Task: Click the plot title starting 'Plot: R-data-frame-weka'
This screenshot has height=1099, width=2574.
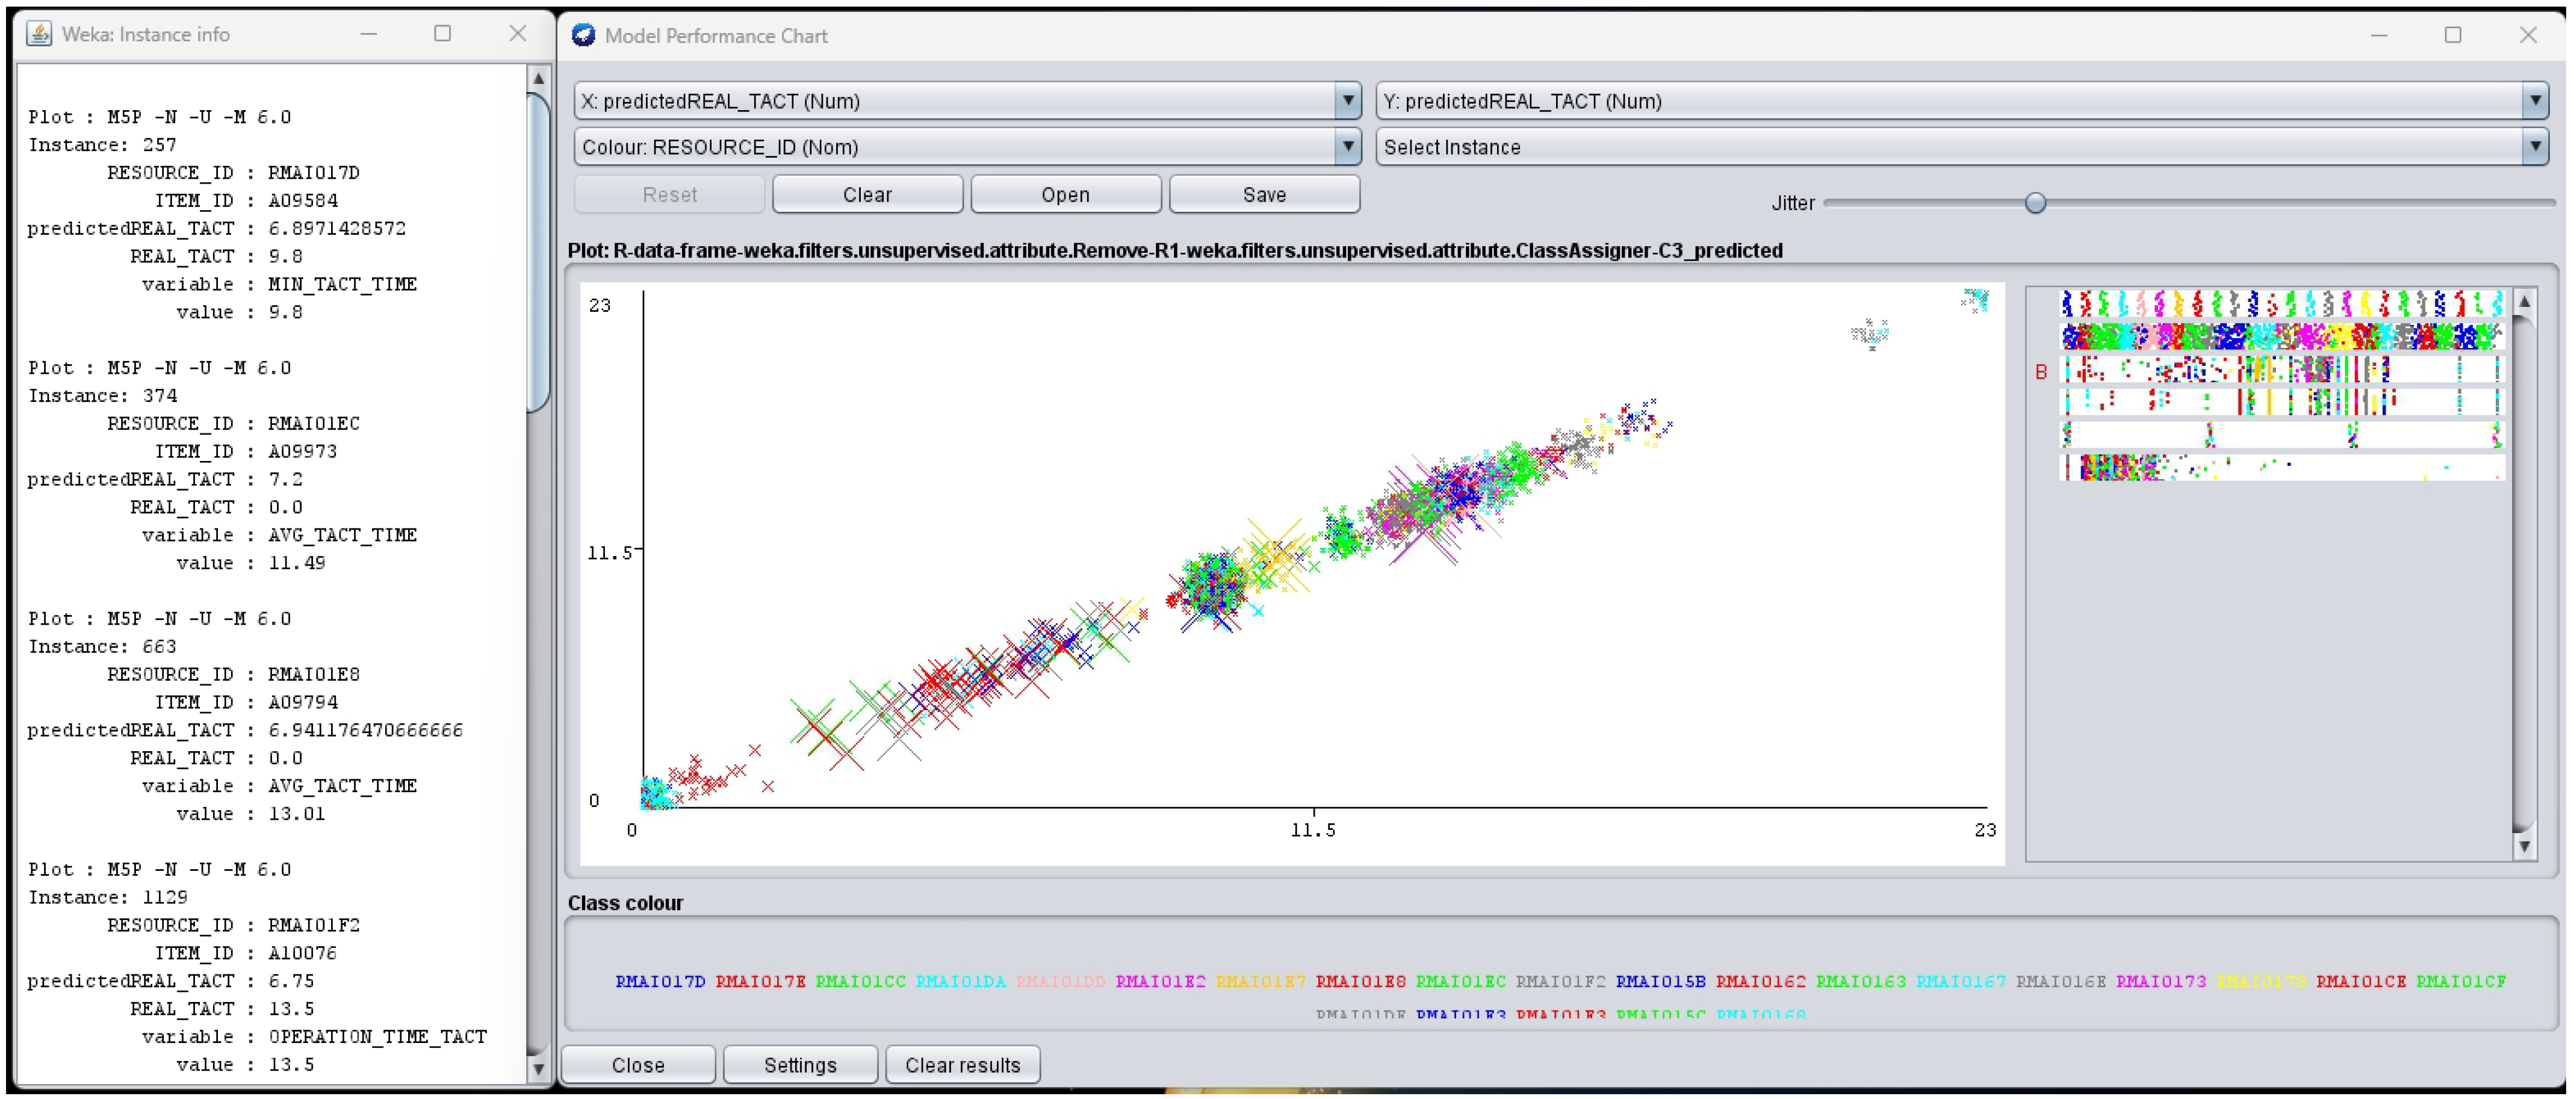Action: tap(1175, 250)
